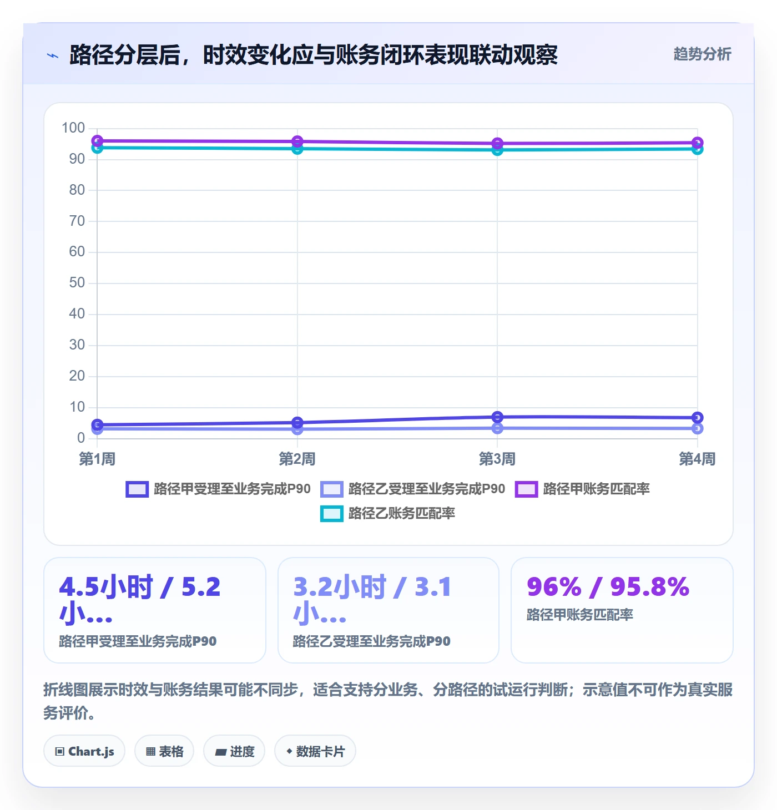Screen dimensions: 777x810
Task: Toggle 路径乙受理至业务完成P90 legend swatch
Action: click(x=332, y=489)
